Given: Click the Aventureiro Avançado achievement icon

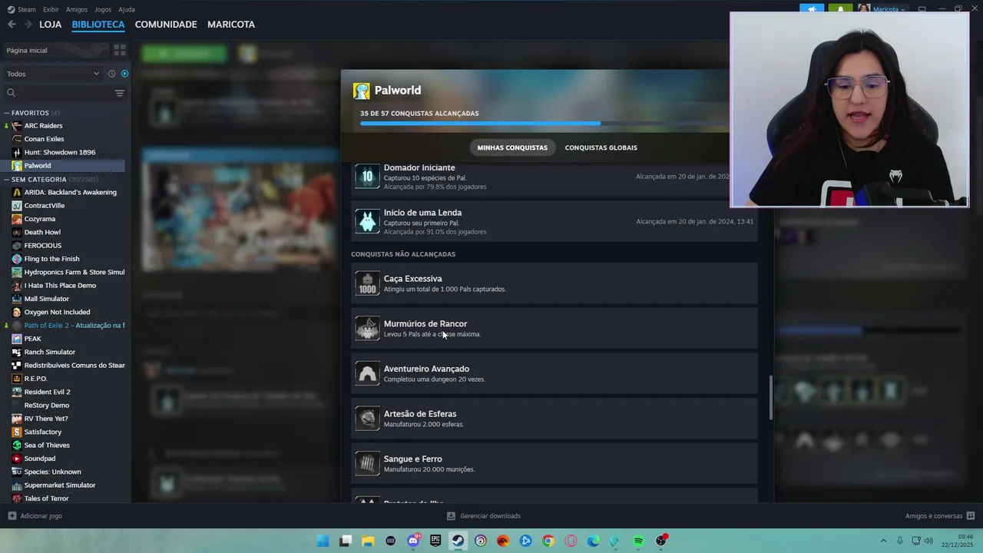Looking at the screenshot, I should [367, 373].
